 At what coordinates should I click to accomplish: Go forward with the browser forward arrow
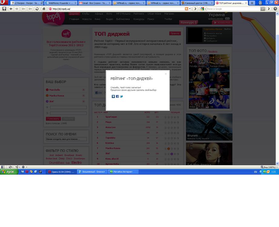pos(17,9)
